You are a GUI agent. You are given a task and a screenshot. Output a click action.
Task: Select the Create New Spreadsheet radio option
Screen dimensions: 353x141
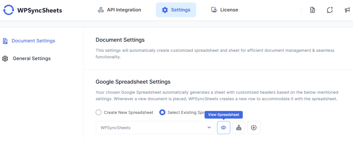(x=98, y=112)
